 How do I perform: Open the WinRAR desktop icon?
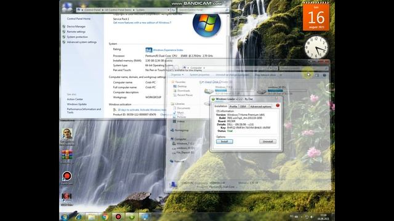(67, 157)
